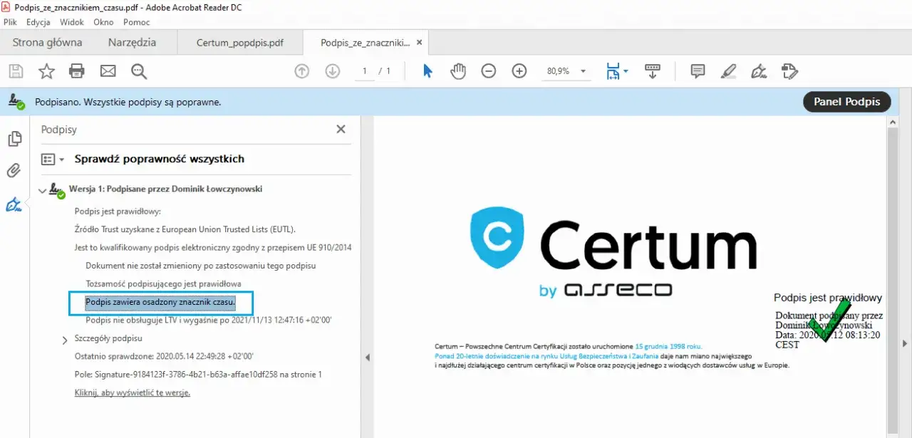The width and height of the screenshot is (912, 438).
Task: Open the Edycja menu
Action: coord(38,22)
